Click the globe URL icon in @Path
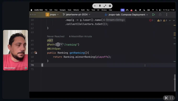 point(58,45)
